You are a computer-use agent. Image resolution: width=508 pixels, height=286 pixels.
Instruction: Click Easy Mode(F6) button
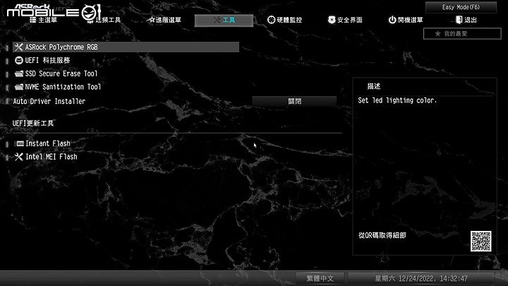pos(461,7)
